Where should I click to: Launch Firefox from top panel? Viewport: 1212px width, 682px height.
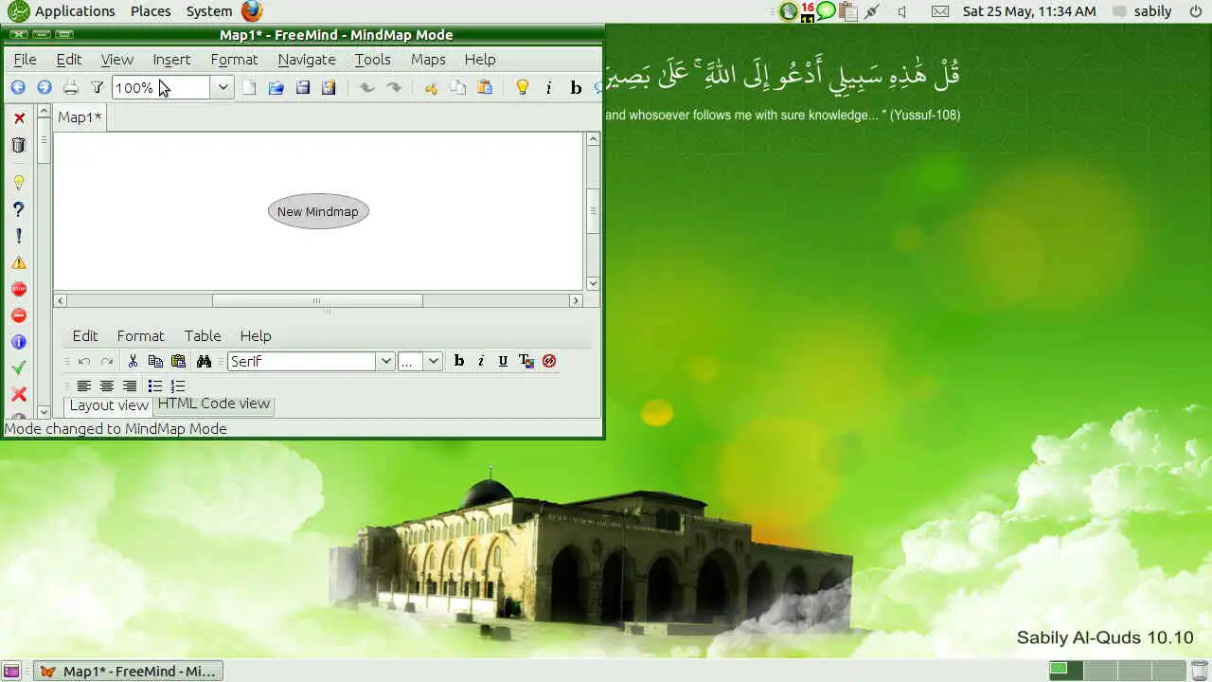[x=251, y=11]
